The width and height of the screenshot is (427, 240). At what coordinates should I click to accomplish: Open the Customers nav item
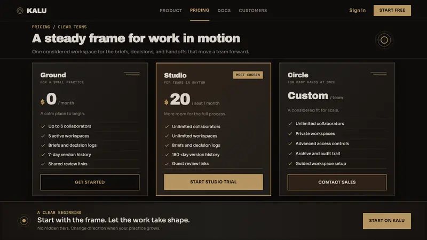click(x=252, y=11)
